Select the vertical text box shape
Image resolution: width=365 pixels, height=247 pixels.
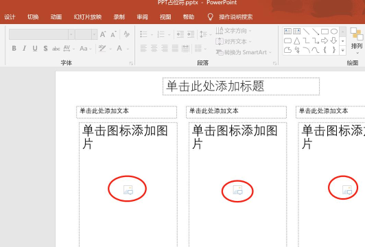297,31
